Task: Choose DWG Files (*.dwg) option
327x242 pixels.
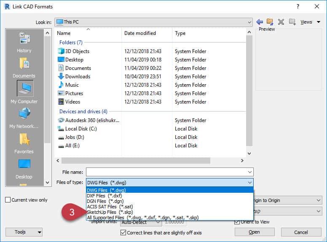Action: [170, 190]
